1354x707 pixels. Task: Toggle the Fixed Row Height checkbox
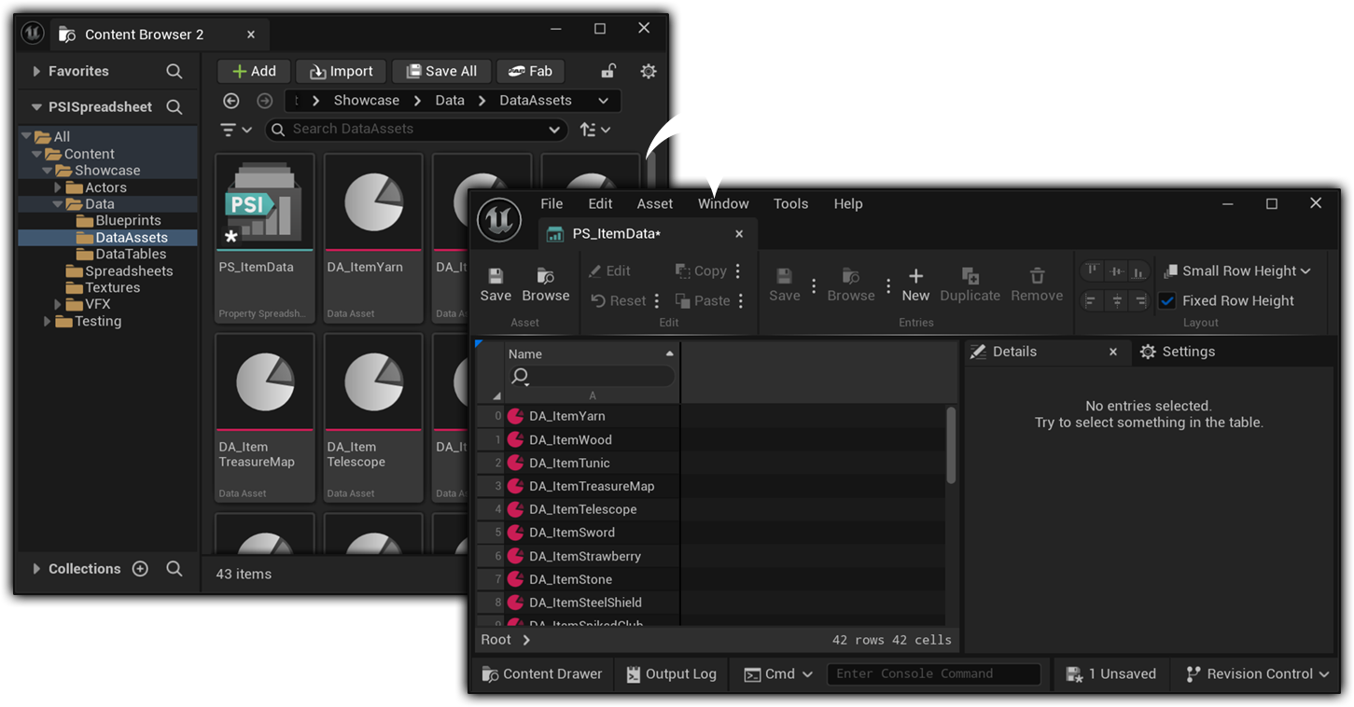(x=1166, y=300)
